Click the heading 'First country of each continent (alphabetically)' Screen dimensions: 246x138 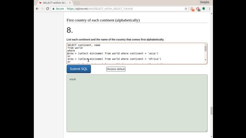pos(103,20)
